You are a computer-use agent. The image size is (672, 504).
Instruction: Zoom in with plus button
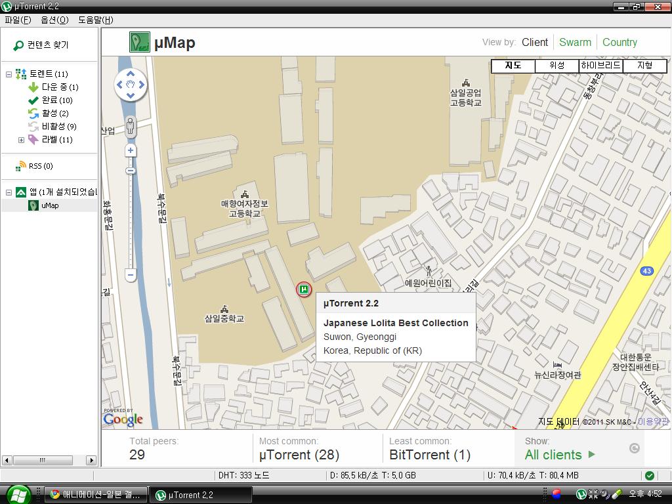pyautogui.click(x=131, y=151)
